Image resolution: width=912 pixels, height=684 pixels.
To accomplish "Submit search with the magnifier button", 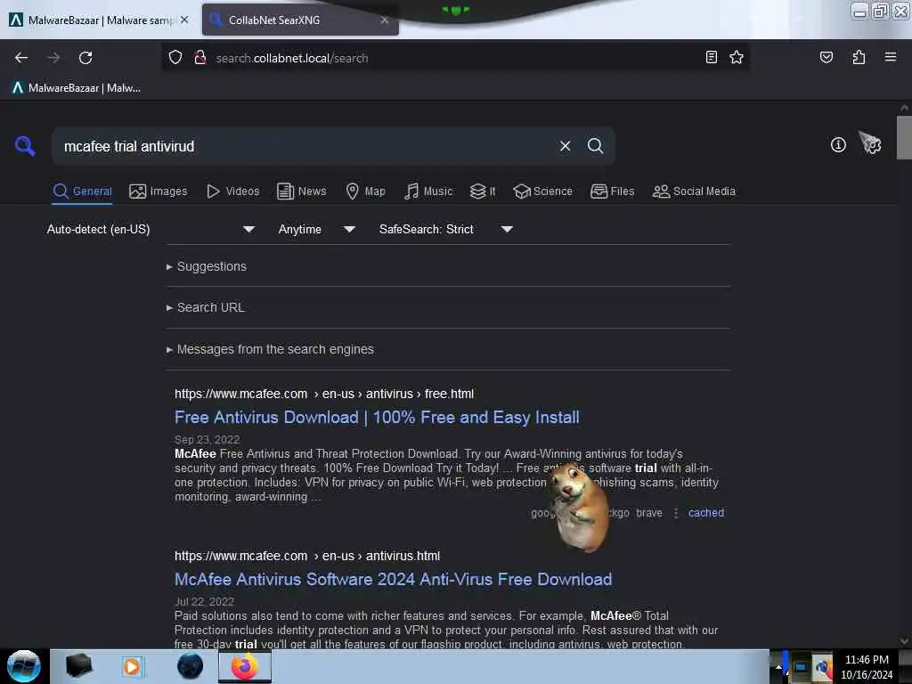I will click(x=595, y=146).
